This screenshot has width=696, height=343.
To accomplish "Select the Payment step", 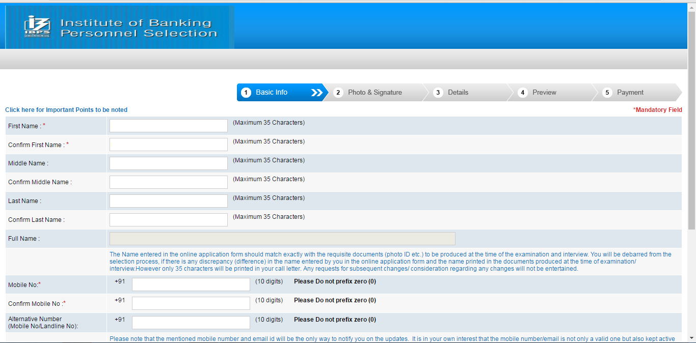I will tap(630, 93).
